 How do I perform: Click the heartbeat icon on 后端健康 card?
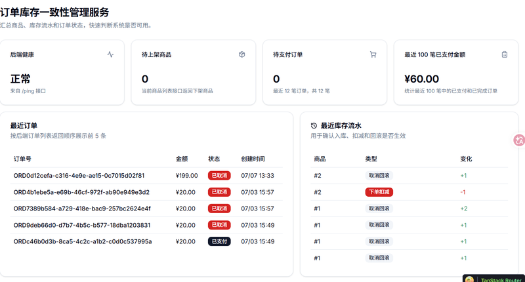110,54
